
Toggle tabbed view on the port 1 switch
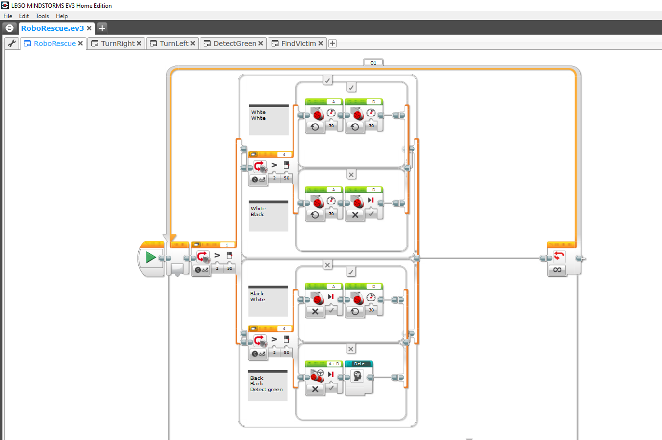[196, 244]
